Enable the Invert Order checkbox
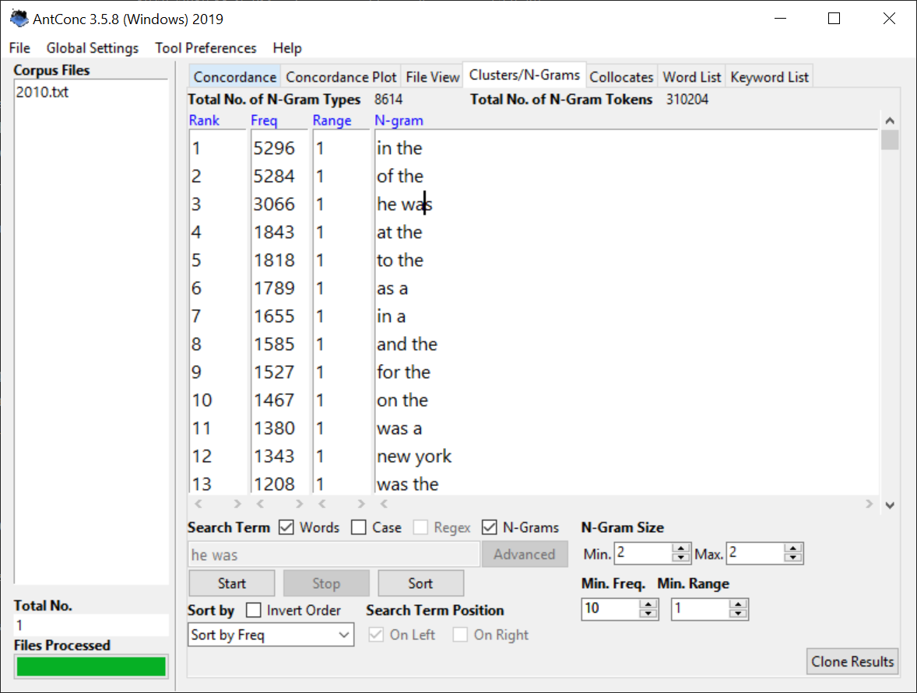 click(x=253, y=610)
